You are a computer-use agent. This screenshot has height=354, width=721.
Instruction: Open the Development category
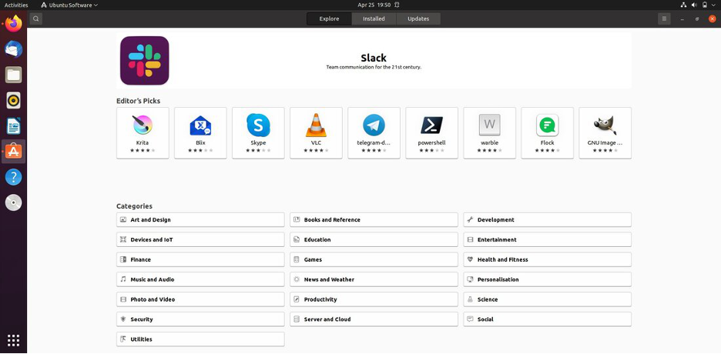[547, 219]
